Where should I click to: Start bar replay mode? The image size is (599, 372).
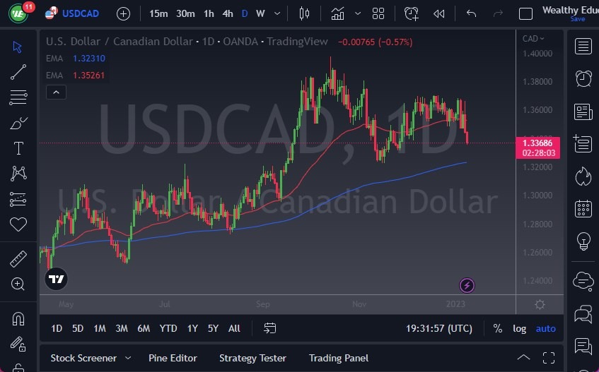tap(439, 14)
